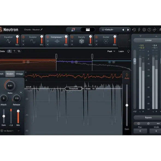Screen dimensions: 161x161
Task: Open Sculptor module presets list
Action: [23, 41]
